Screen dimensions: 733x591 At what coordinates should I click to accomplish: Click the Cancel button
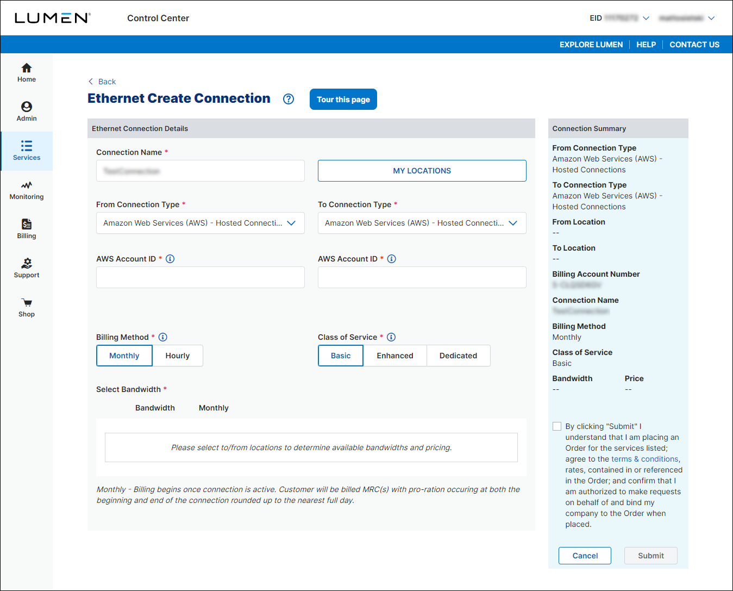pos(585,556)
